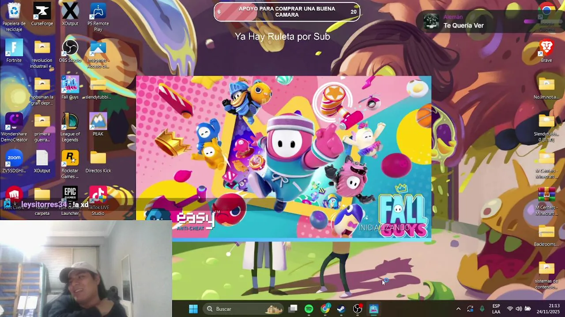Open the M Centers - Minecraft WinRAR archive
The image size is (565, 317).
tap(546, 202)
